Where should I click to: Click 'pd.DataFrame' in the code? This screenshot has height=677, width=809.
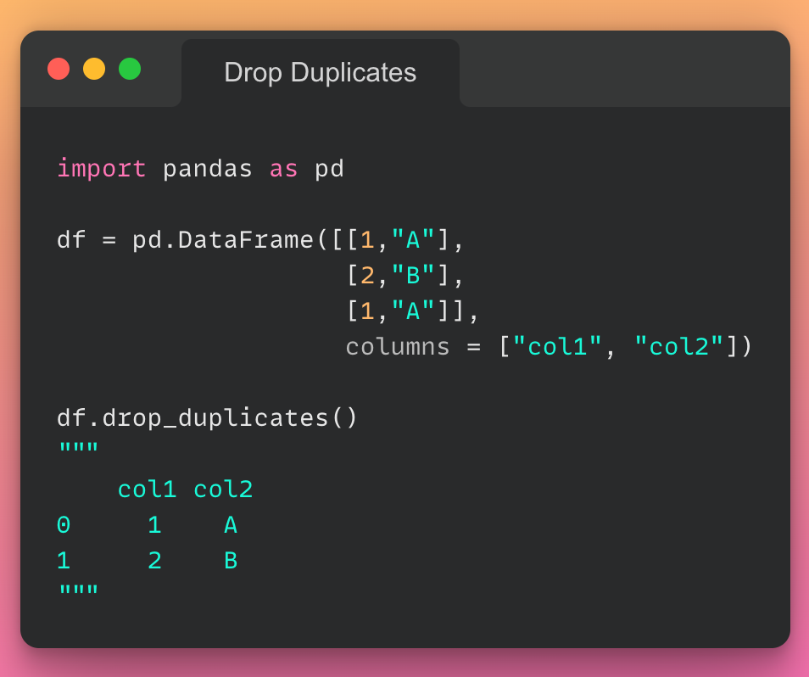(222, 240)
